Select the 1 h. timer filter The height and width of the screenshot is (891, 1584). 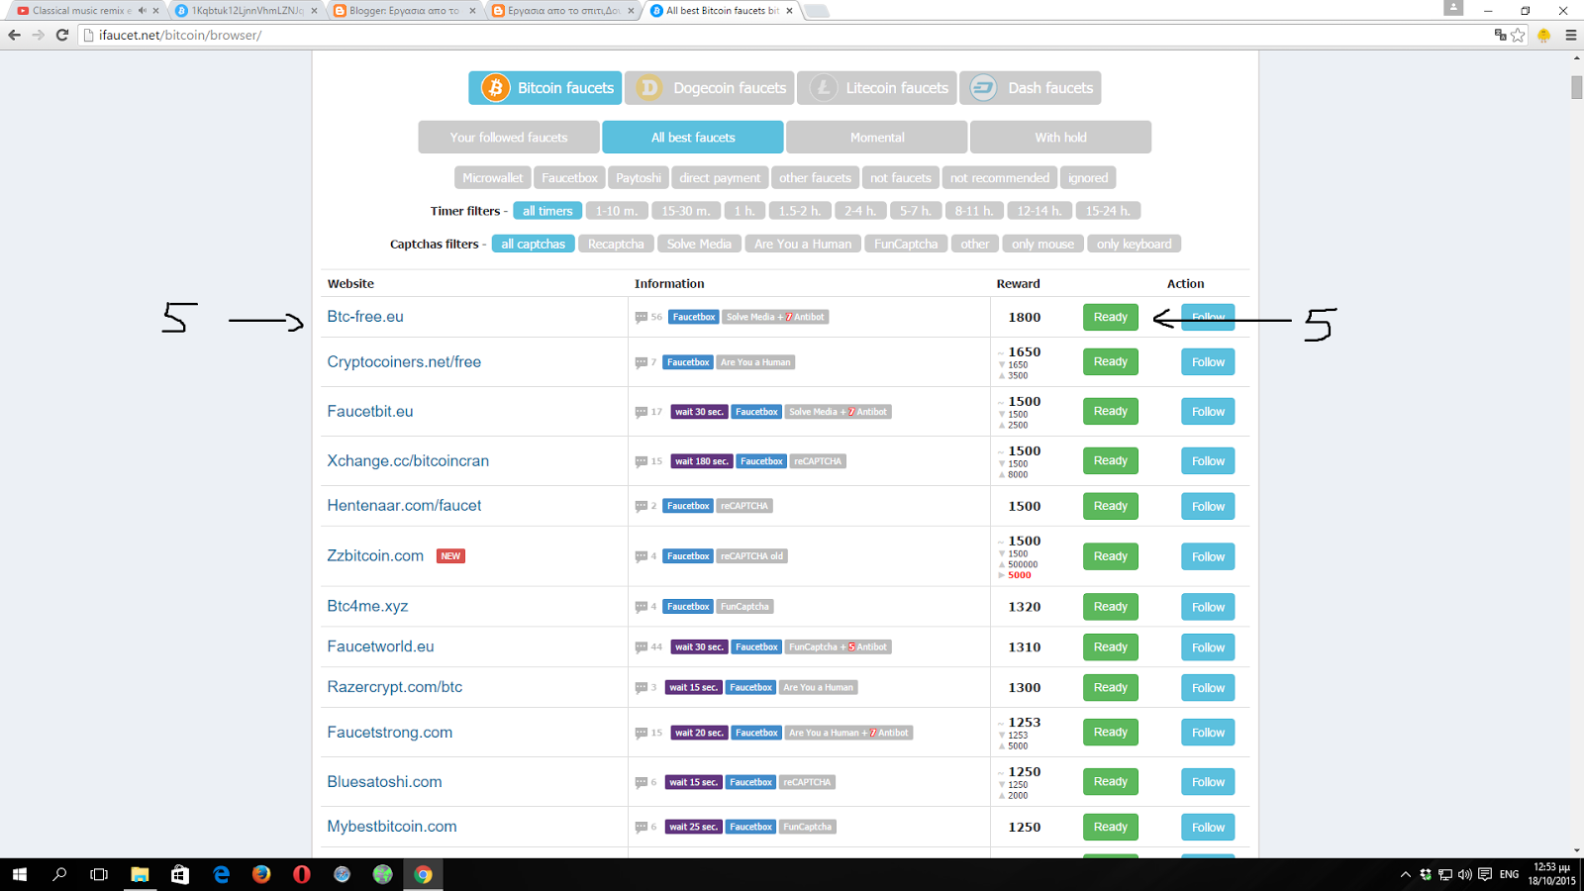click(x=744, y=211)
